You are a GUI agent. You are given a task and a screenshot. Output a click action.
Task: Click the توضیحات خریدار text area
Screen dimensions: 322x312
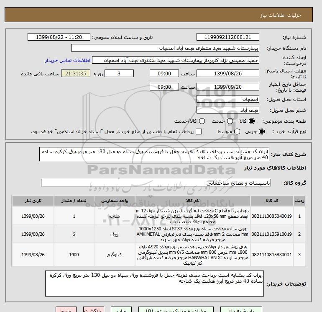(154, 284)
